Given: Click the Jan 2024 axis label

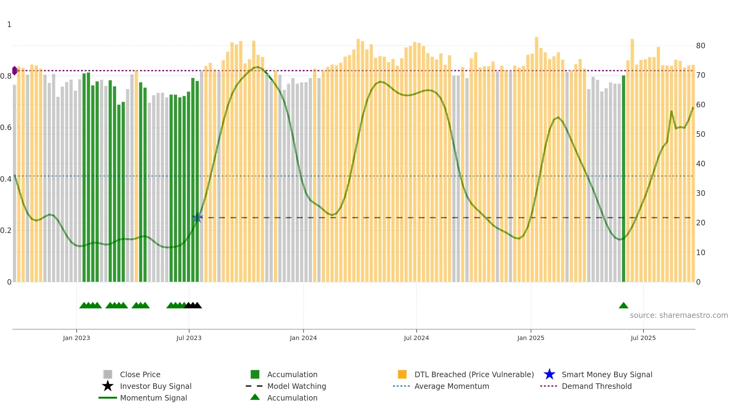Looking at the screenshot, I should (303, 338).
